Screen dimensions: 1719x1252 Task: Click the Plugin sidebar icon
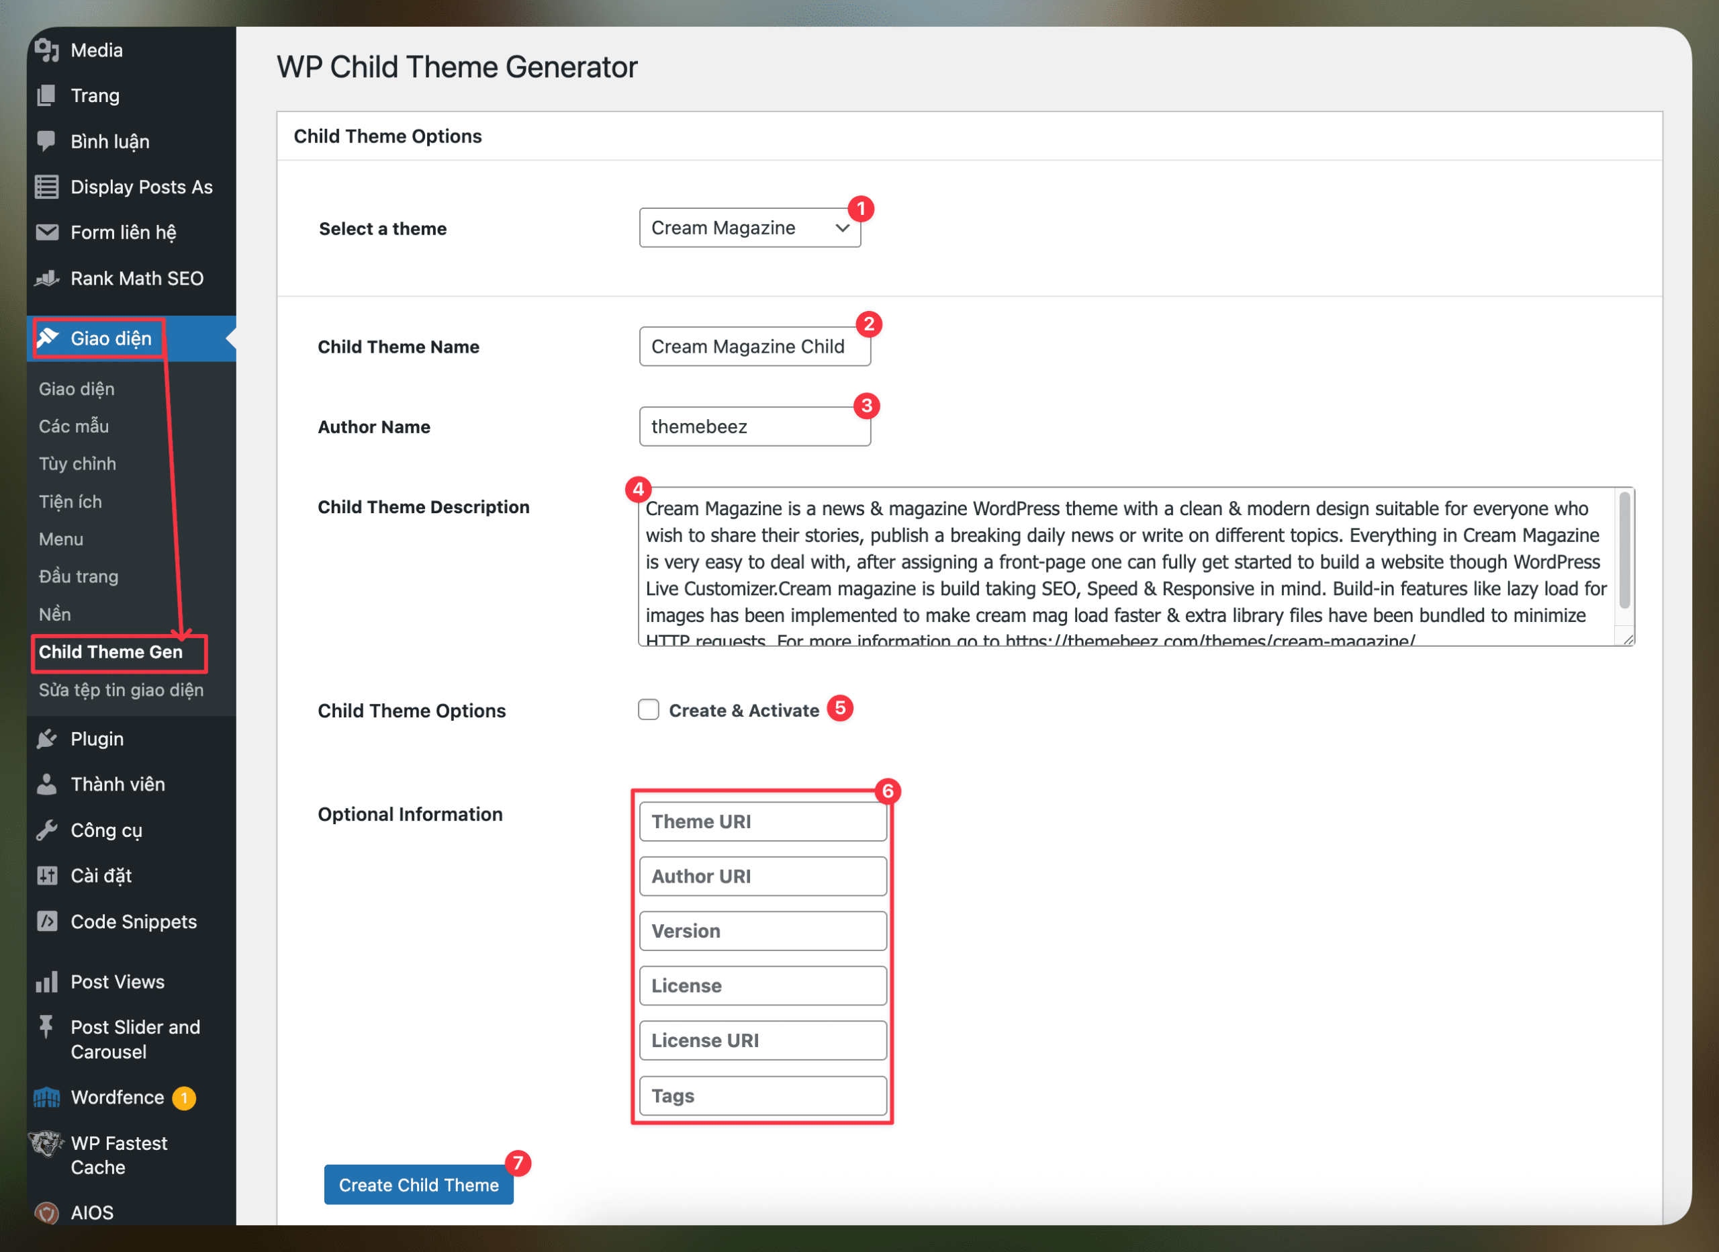point(47,738)
